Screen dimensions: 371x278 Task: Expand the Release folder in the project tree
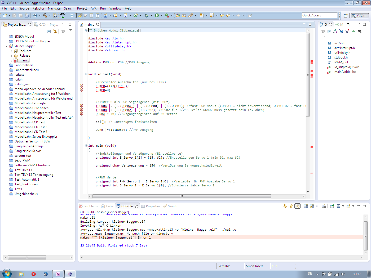(x=11, y=56)
